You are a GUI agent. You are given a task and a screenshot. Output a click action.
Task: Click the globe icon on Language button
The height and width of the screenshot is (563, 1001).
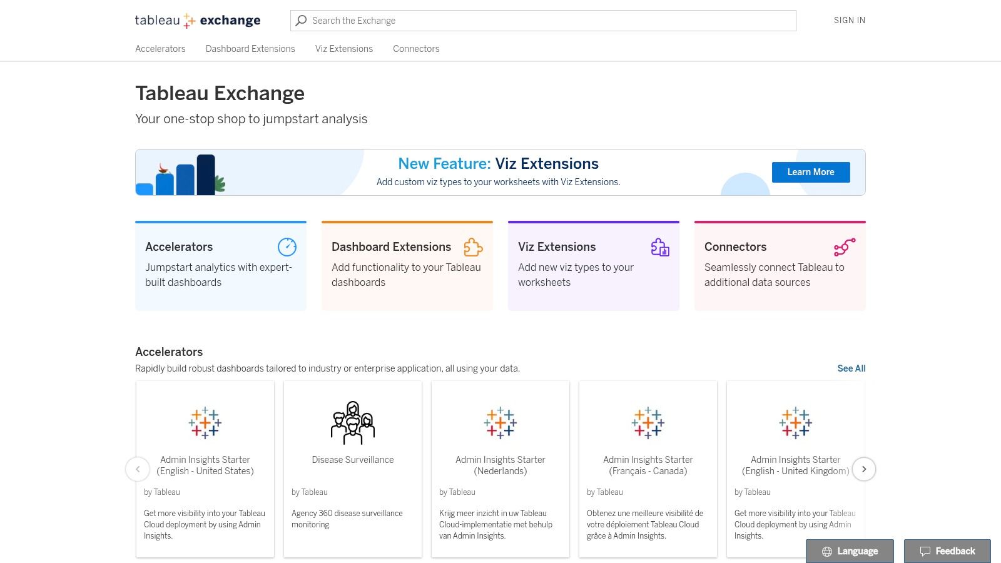coord(827,551)
